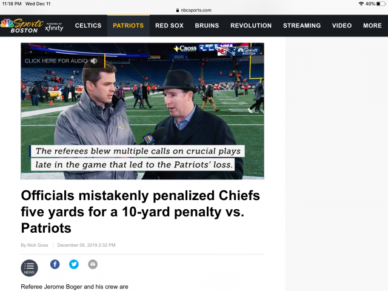Viewport: 388px width, 291px height.
Task: Click the Xfinity sponsor logo
Action: point(54,27)
